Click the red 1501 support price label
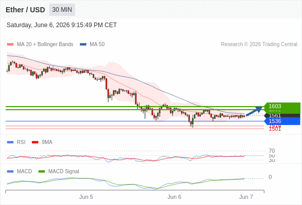 [x=275, y=129]
